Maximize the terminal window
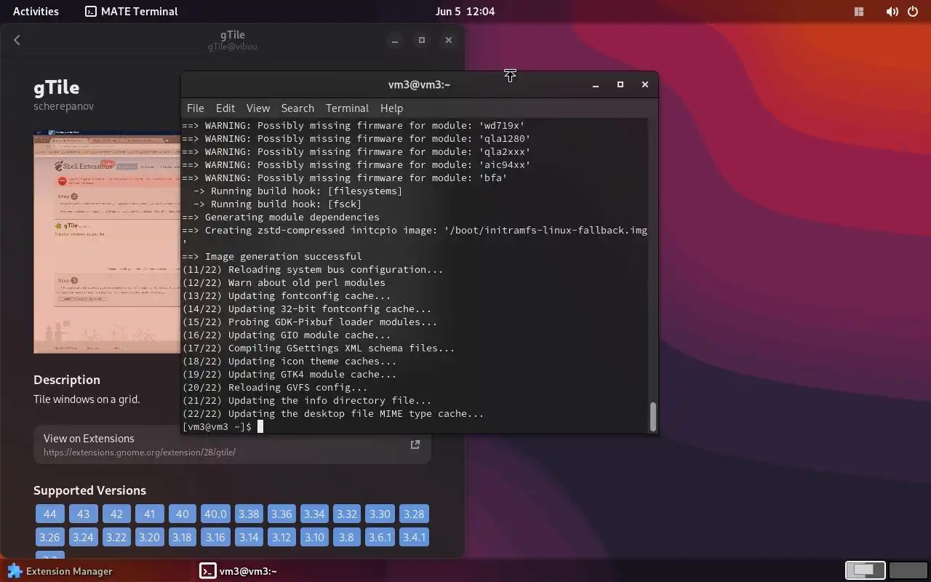The image size is (931, 582). pos(620,84)
